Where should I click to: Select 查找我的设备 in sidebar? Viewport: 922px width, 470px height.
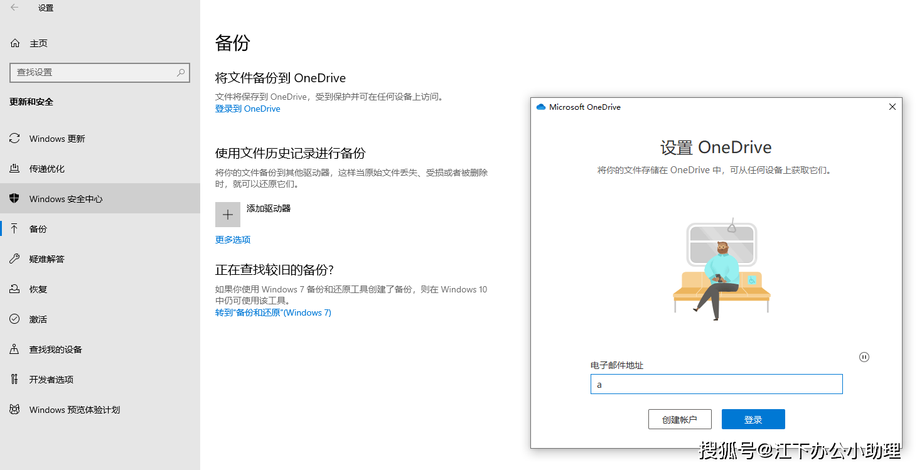(100, 350)
